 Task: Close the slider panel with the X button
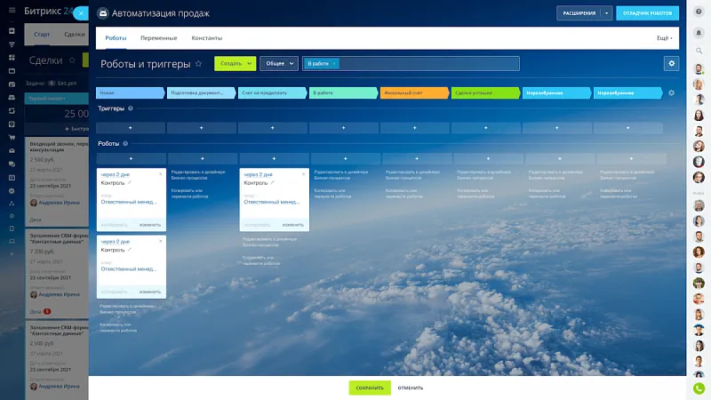(x=81, y=13)
